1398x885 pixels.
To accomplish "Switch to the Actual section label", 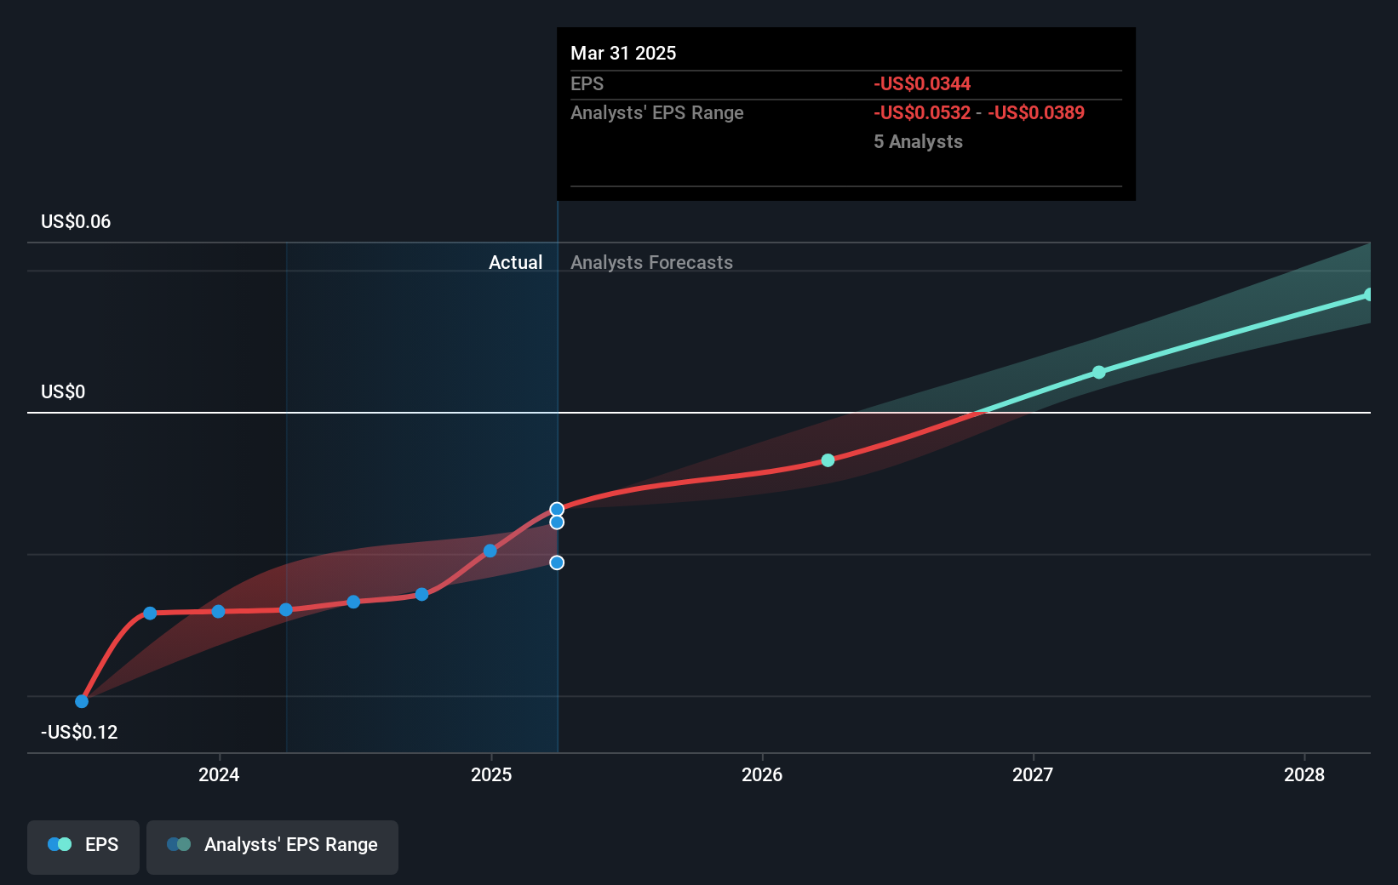I will [516, 262].
